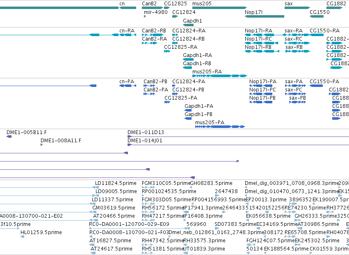This screenshot has height=255, width=349.
Task: Click the CanB2 gene label
Action: coord(149,4)
